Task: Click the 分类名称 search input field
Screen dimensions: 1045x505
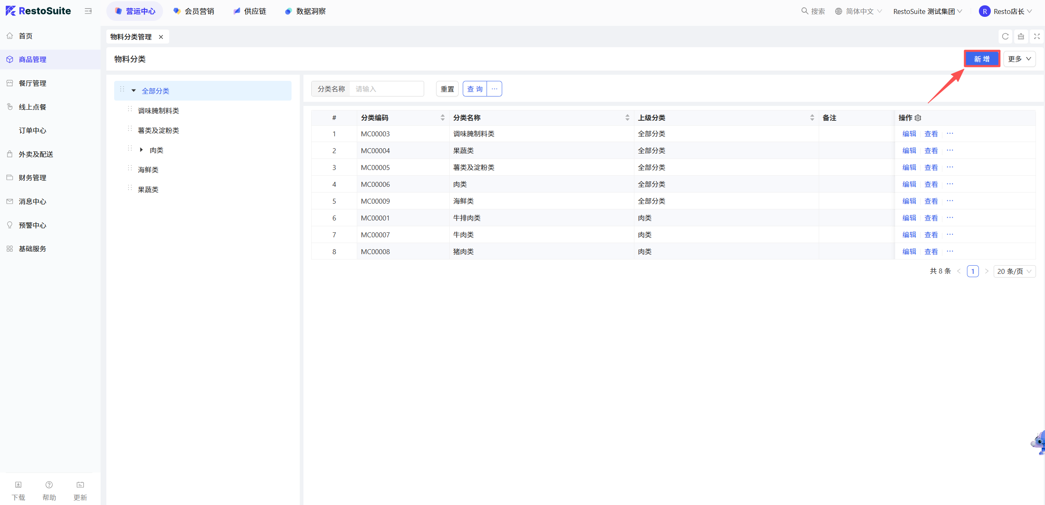Action: [x=386, y=89]
